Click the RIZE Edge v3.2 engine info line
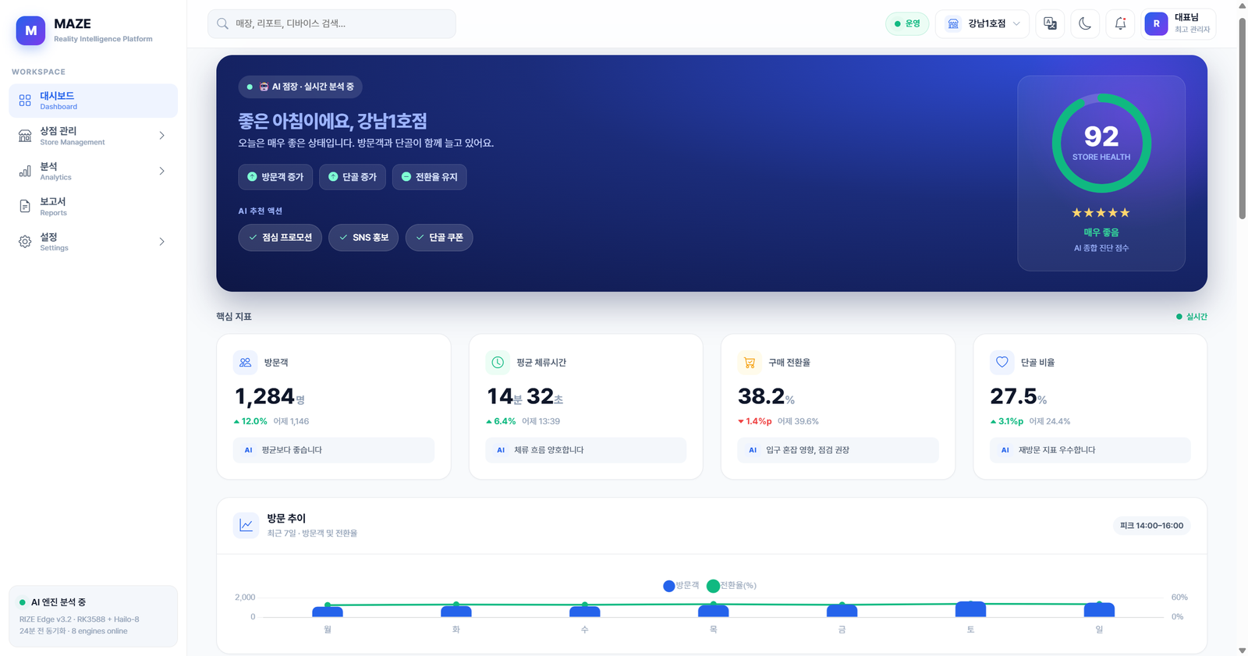Screen dimensions: 1248x656 coord(80,619)
